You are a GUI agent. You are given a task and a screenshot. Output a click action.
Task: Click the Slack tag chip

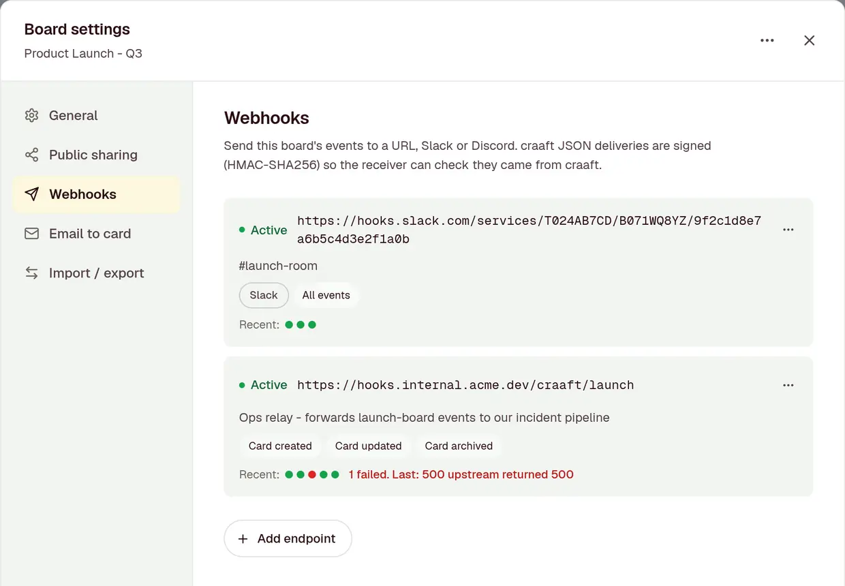264,295
